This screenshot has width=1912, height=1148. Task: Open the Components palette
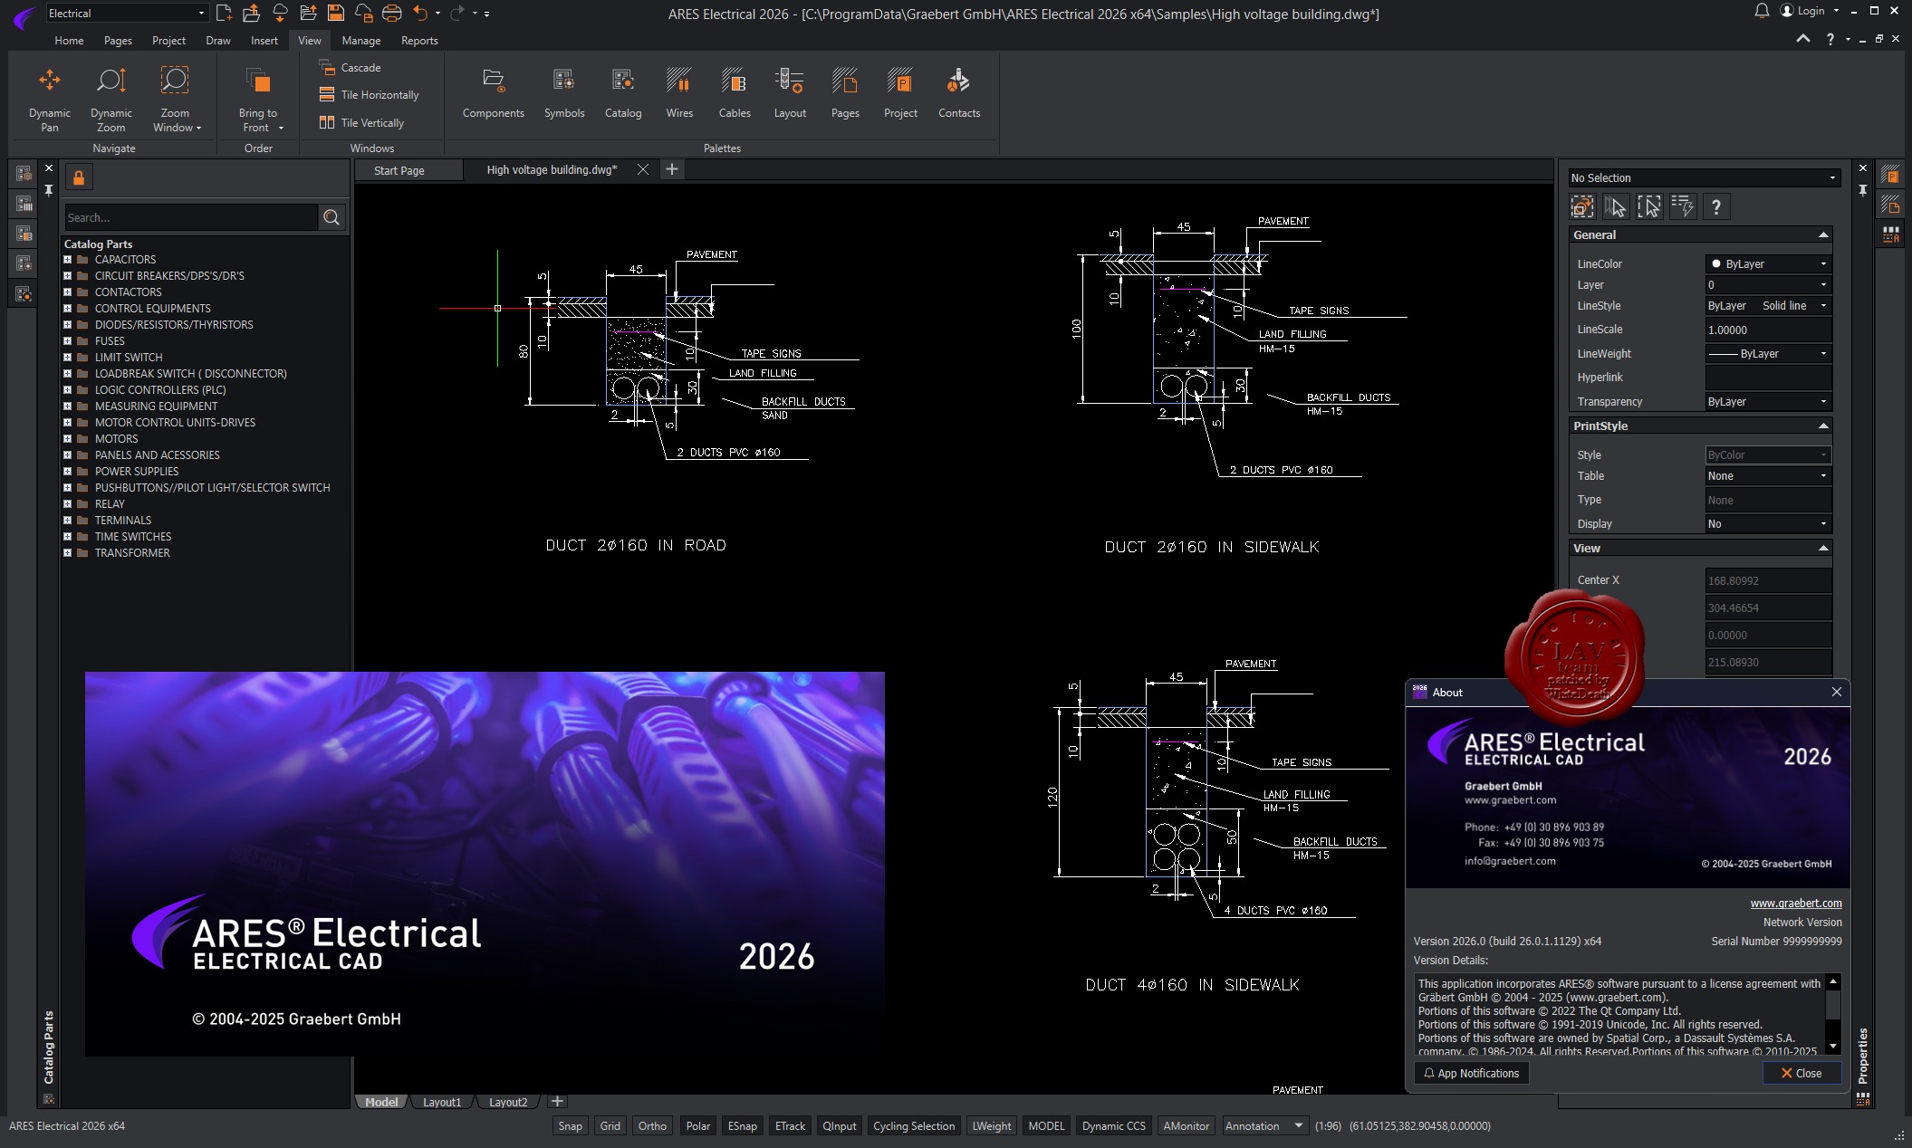493,93
